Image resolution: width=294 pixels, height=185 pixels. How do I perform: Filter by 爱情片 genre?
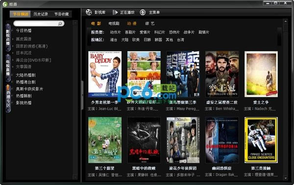(145, 32)
